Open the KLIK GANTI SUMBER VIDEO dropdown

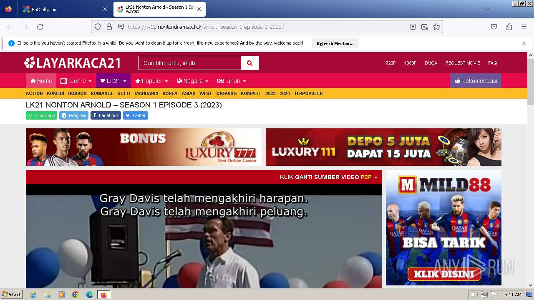coord(328,177)
